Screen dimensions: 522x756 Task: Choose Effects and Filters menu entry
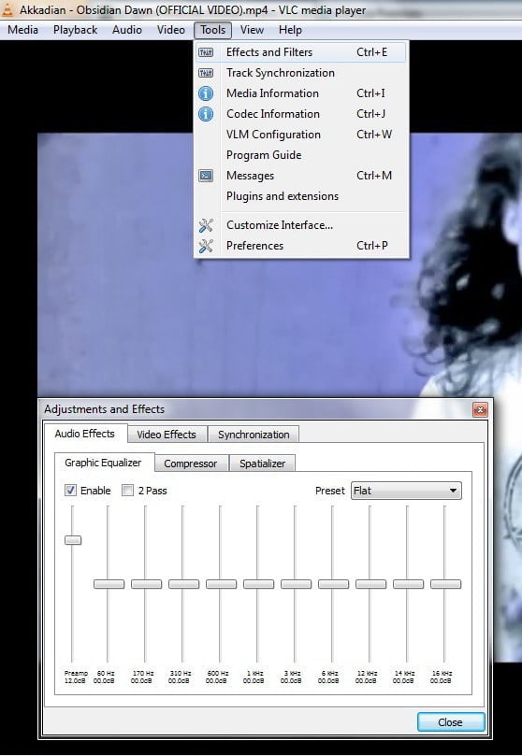[x=301, y=52]
